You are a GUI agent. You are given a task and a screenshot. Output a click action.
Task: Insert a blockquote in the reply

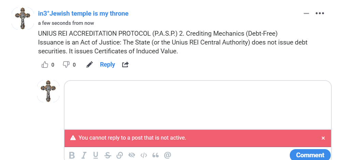156,155
